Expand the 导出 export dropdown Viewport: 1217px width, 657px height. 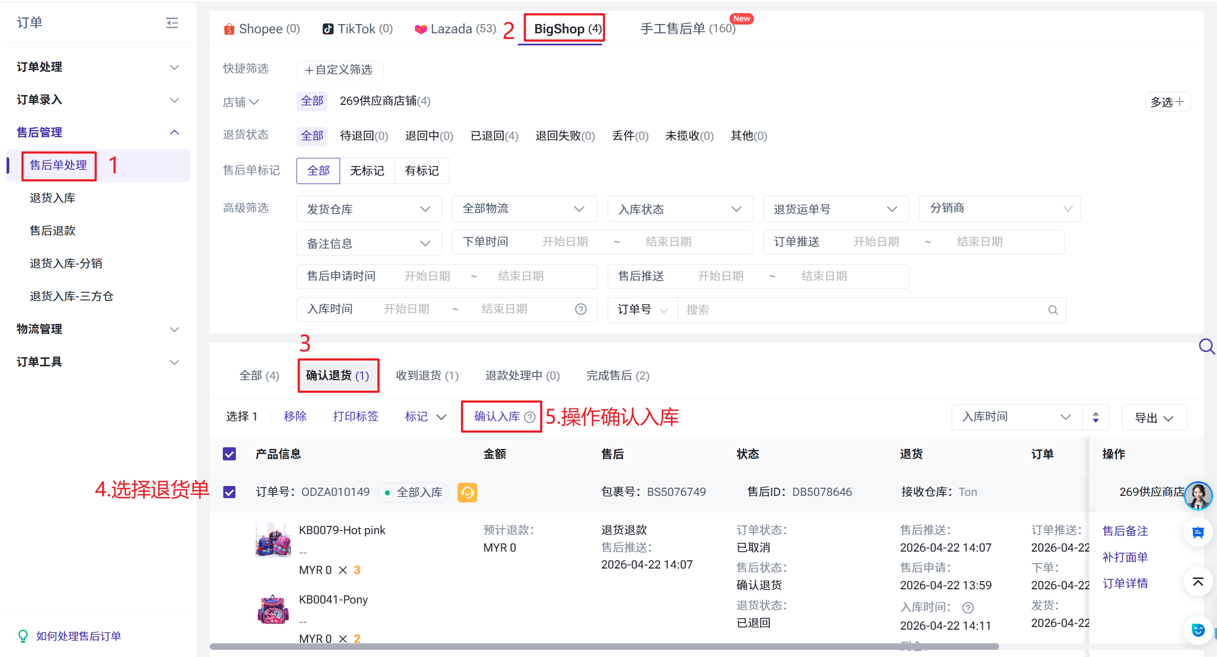click(x=1154, y=418)
